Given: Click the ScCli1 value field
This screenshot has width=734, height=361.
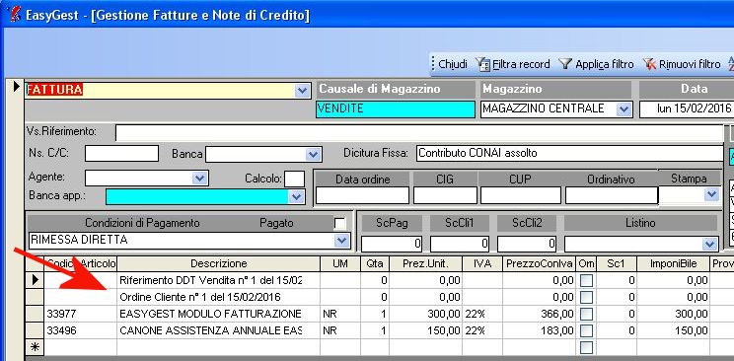Looking at the screenshot, I should [460, 244].
